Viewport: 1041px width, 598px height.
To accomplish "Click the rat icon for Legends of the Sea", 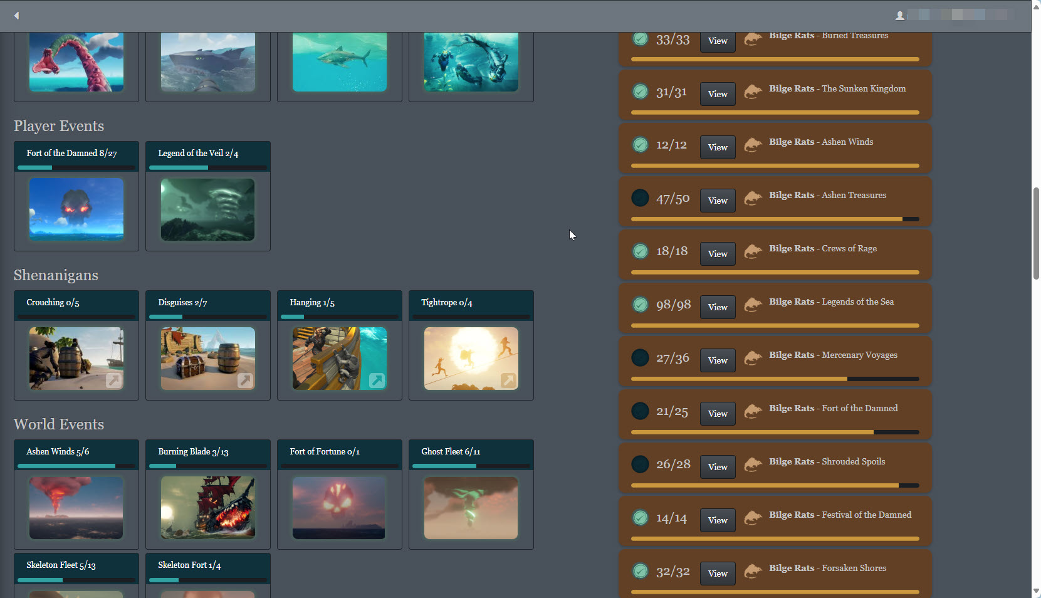I will pos(753,305).
